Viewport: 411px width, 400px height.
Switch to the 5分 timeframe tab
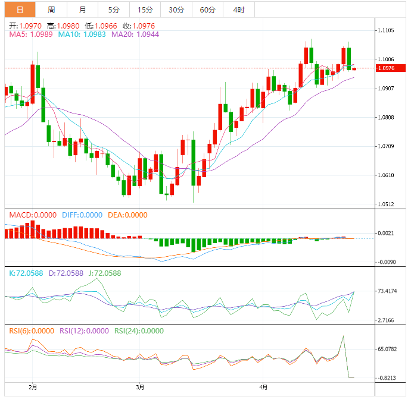click(x=113, y=10)
